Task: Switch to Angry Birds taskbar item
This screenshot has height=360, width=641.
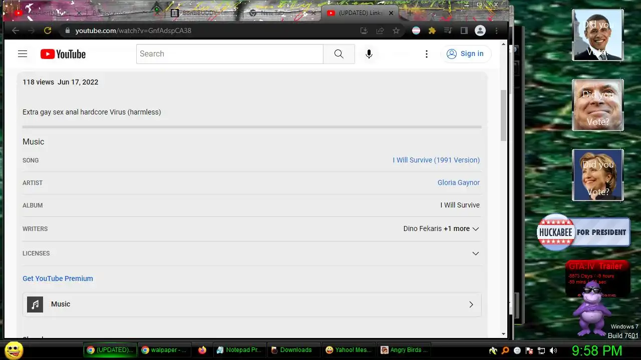Action: [x=404, y=350]
